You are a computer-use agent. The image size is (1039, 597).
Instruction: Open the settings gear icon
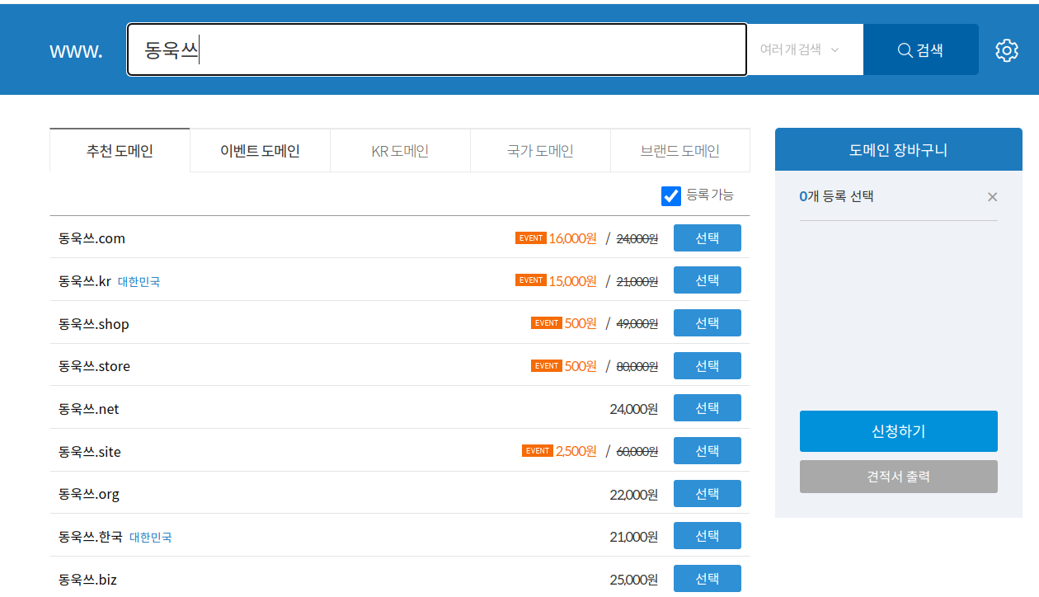(x=1006, y=50)
